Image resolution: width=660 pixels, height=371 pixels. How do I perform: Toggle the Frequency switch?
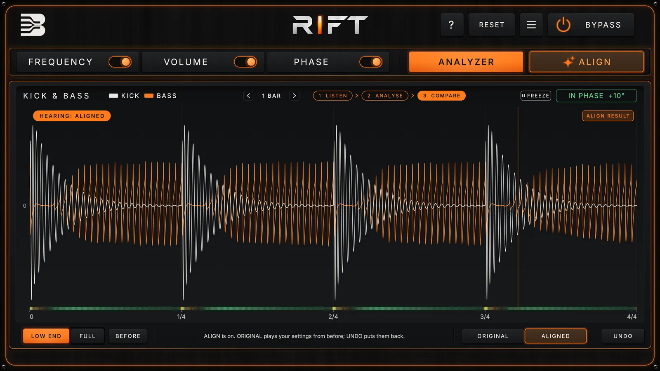click(120, 62)
